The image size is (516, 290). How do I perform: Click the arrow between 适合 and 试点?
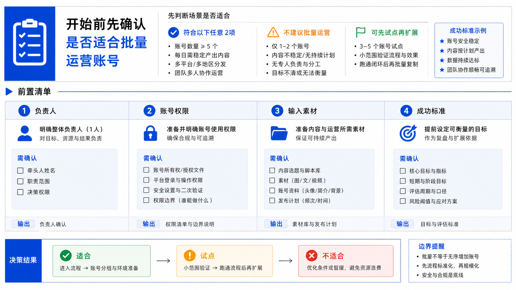[x=163, y=261]
